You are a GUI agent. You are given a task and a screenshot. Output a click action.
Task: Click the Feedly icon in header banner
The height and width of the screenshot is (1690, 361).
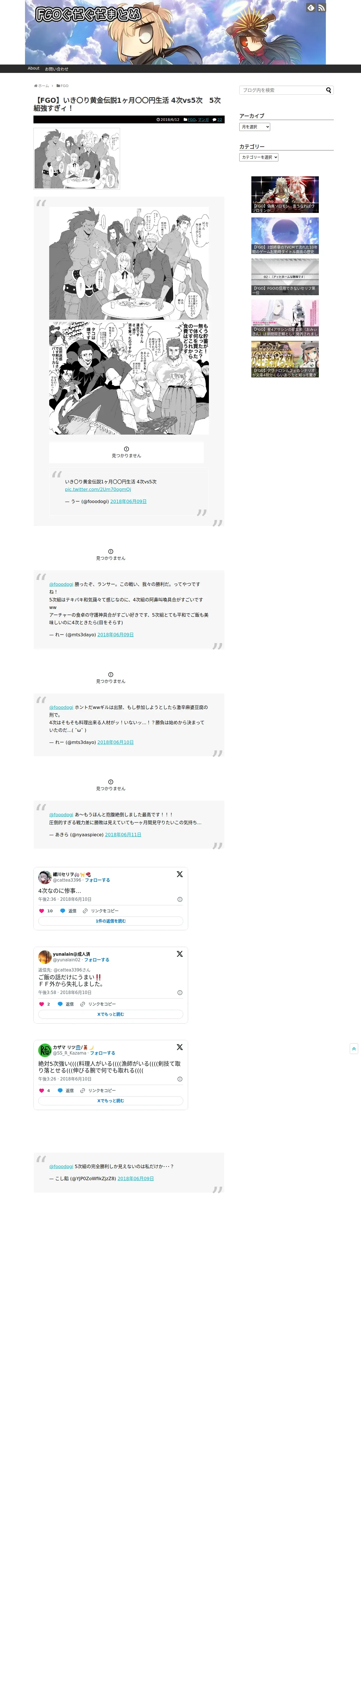(x=311, y=8)
